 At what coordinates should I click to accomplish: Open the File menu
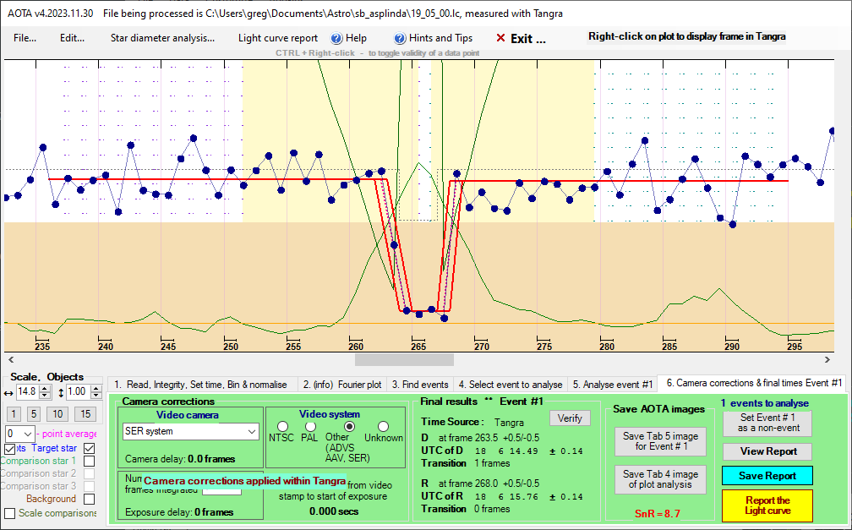(x=25, y=38)
